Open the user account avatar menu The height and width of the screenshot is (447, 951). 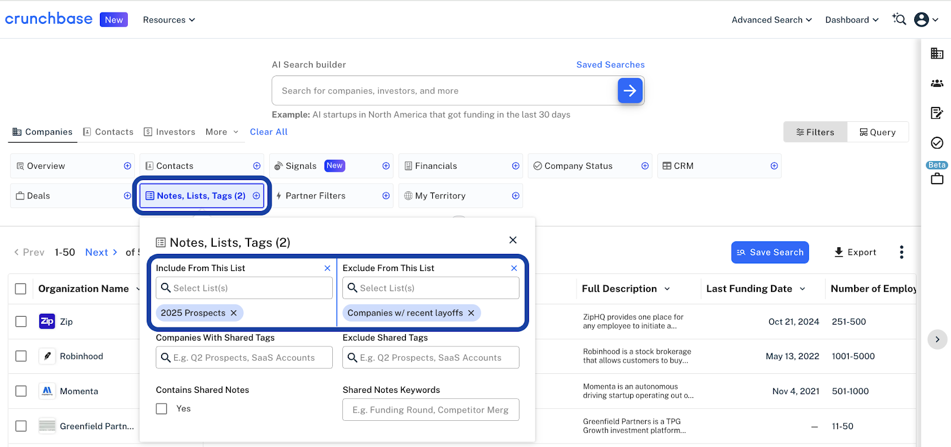926,20
